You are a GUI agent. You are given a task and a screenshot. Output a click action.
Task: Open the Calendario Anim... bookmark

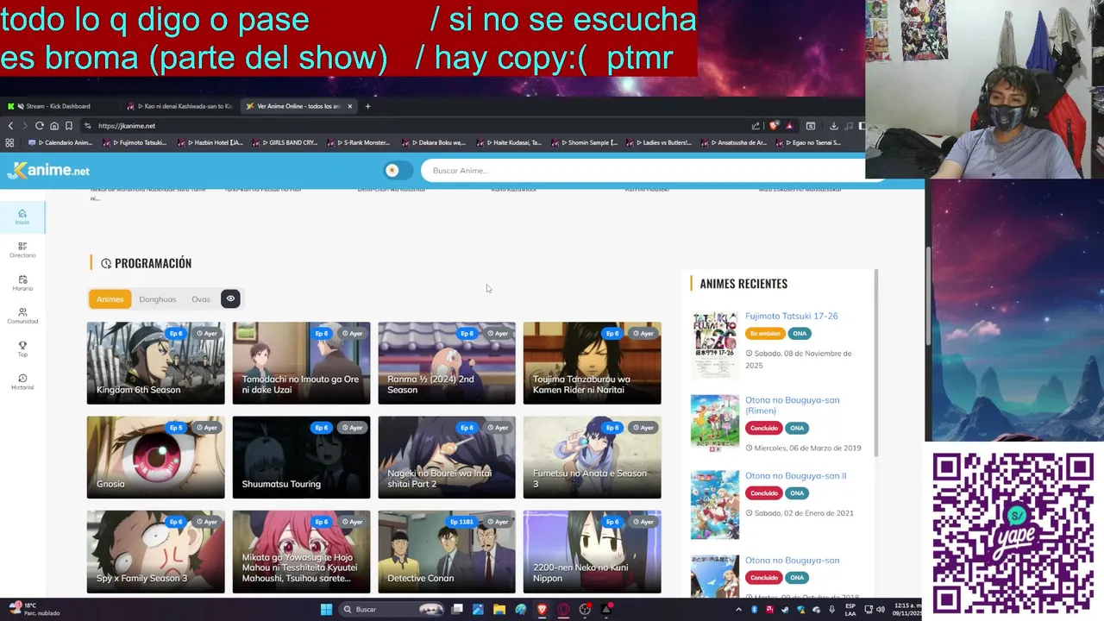[61, 142]
